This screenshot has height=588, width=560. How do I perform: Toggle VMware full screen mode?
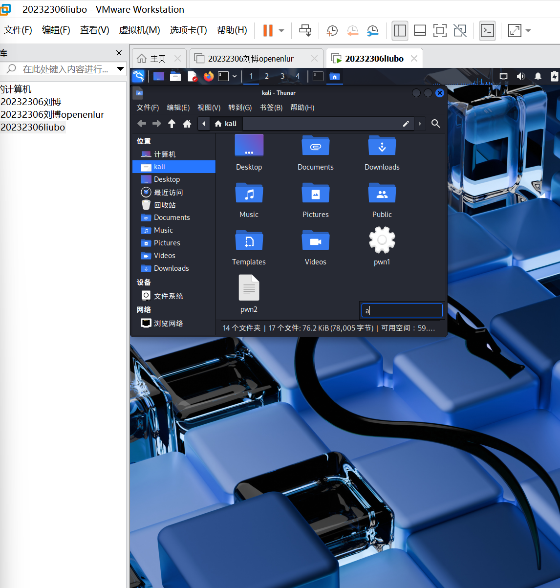click(440, 31)
